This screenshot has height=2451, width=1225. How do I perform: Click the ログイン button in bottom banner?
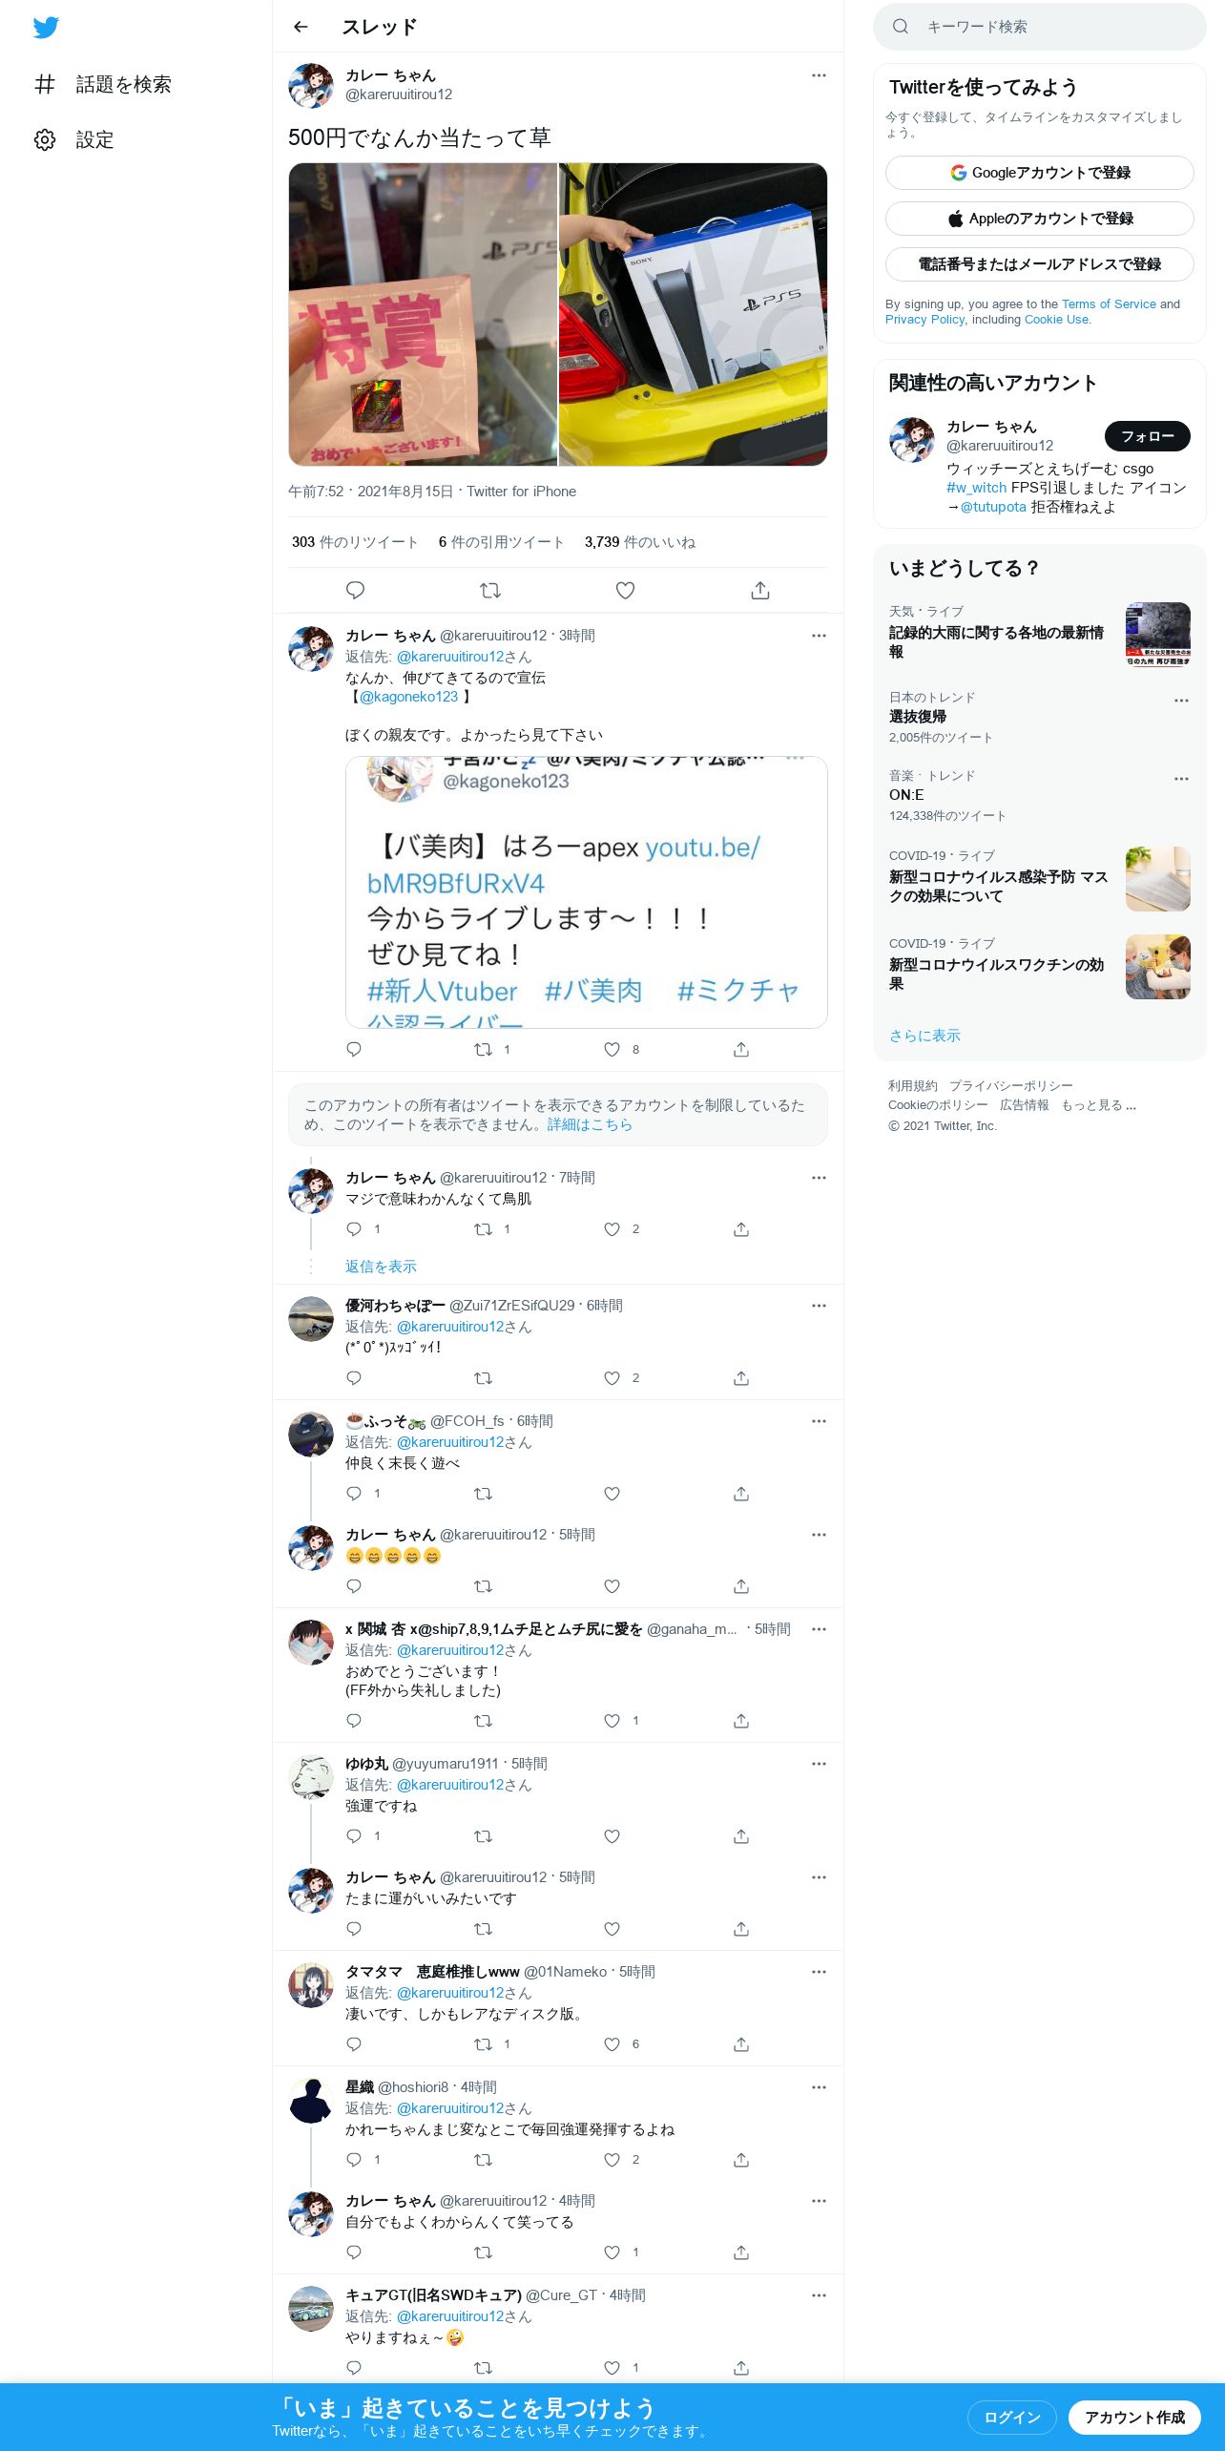[x=1012, y=2417]
